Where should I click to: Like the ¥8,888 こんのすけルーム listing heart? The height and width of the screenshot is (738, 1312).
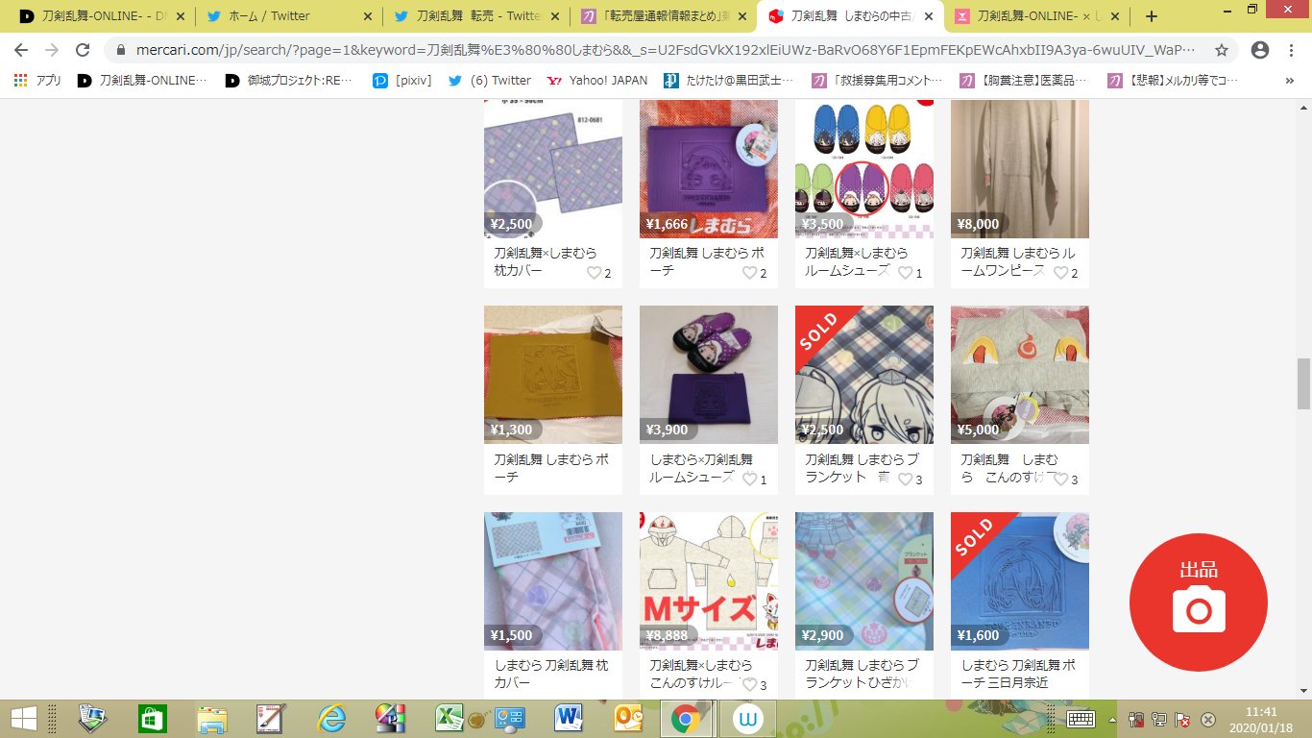click(749, 685)
